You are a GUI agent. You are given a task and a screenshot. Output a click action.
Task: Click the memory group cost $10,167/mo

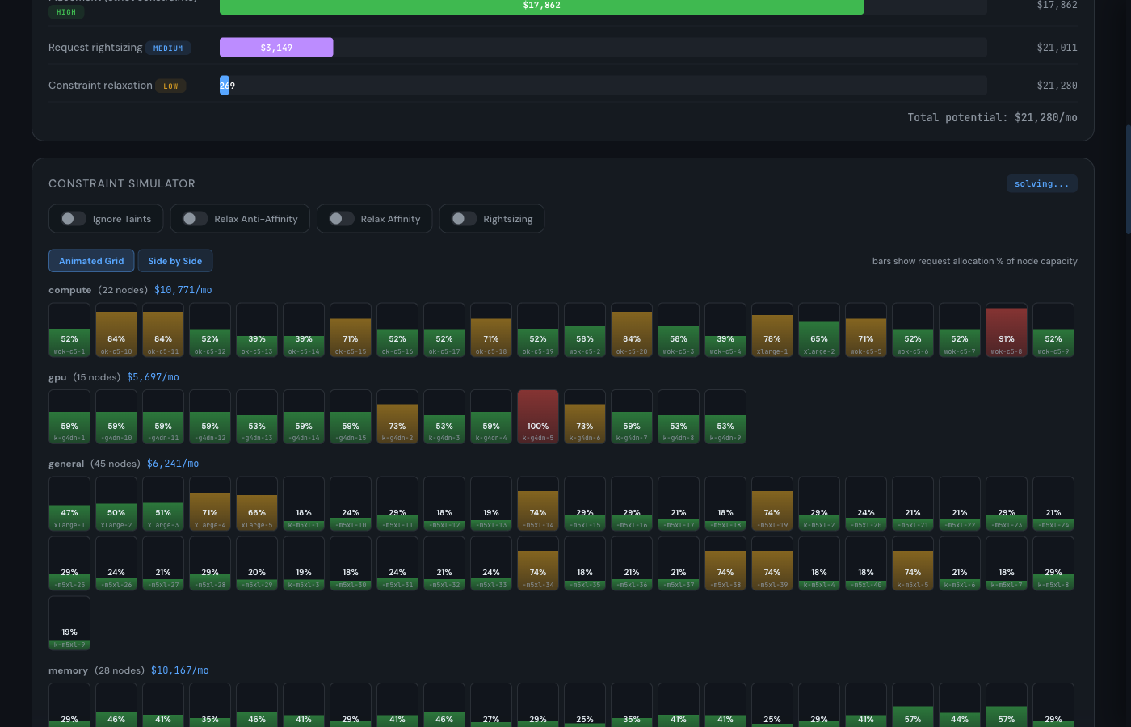[180, 670]
